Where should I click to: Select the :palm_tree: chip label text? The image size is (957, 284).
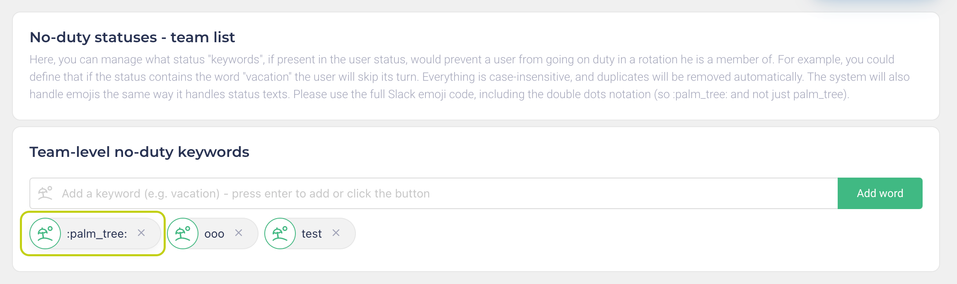(97, 234)
